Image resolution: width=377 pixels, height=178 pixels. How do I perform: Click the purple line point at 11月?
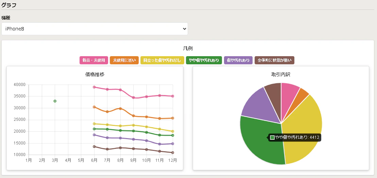tap(160, 144)
